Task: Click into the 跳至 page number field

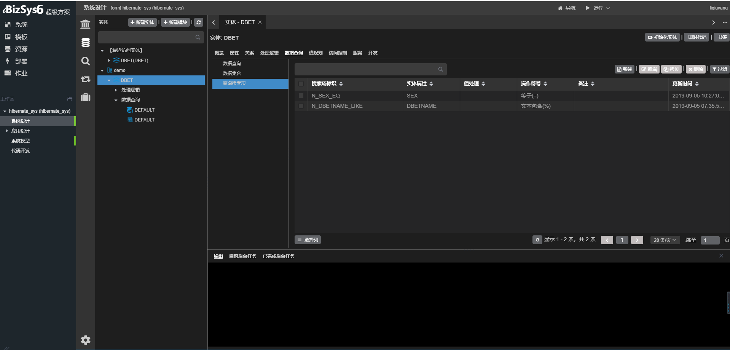Action: click(710, 240)
